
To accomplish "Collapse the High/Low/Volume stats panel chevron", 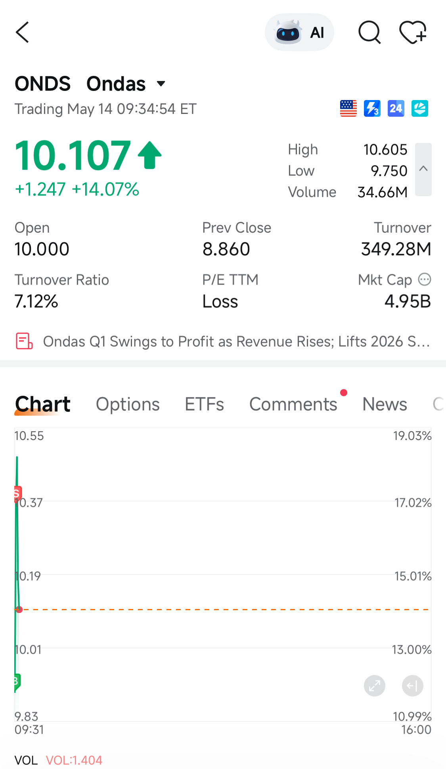I will click(423, 169).
